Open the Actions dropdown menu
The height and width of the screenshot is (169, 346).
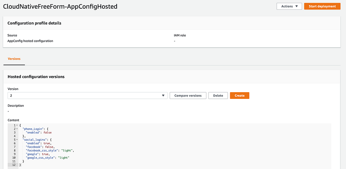pos(289,6)
